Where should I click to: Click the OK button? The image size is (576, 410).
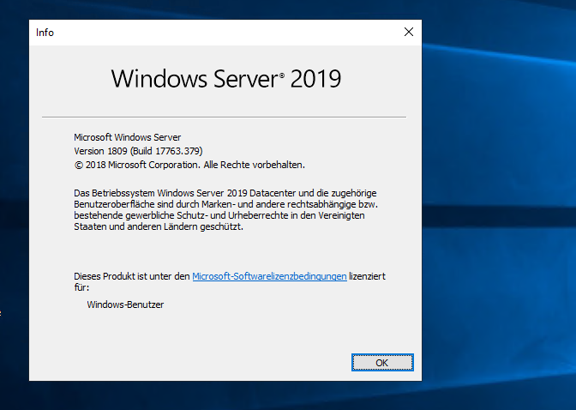(382, 363)
